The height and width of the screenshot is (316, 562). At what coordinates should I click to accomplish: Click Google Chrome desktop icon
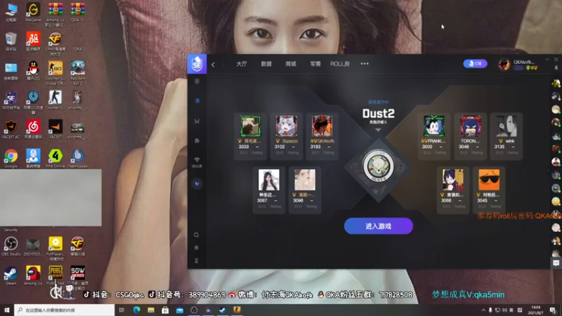[11, 159]
